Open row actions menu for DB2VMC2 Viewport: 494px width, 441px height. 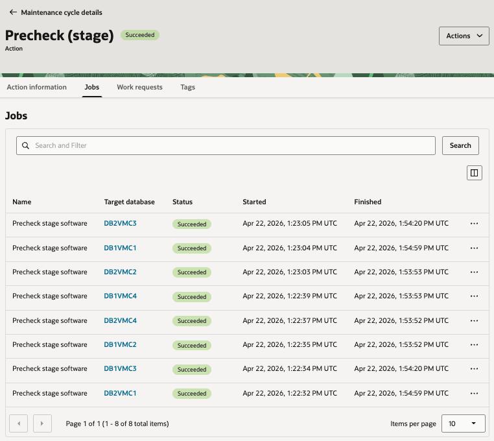tap(474, 272)
